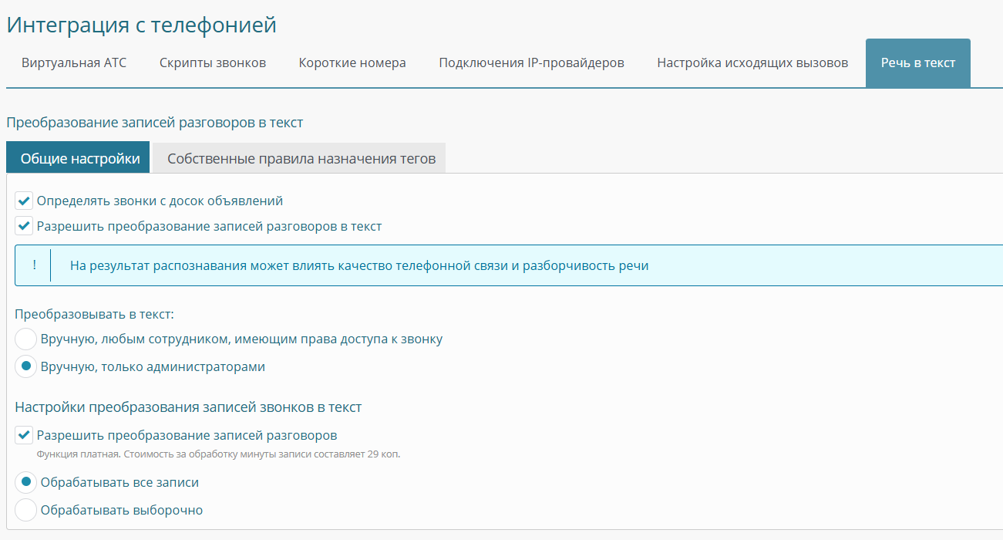Click the exclamation mark info icon
Image resolution: width=1003 pixels, height=540 pixels.
[x=34, y=266]
